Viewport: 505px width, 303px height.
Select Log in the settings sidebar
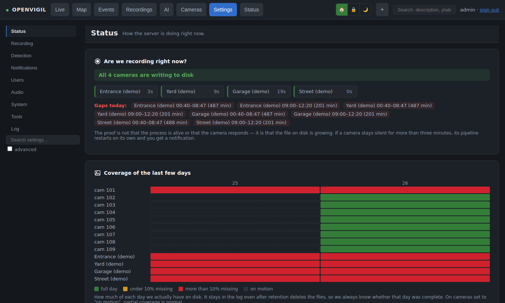tap(41, 129)
